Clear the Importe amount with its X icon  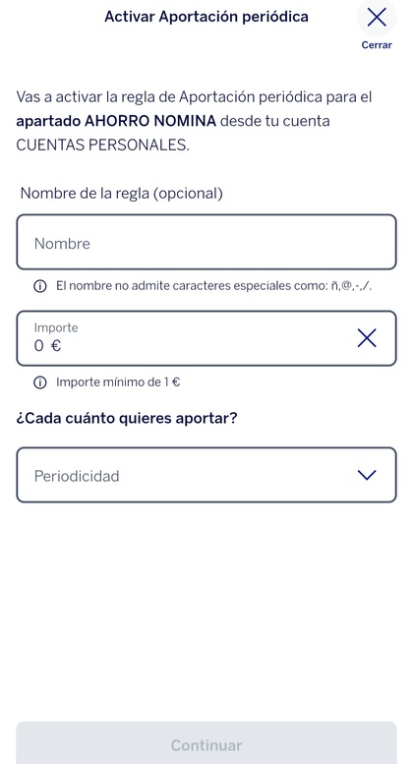tap(367, 337)
